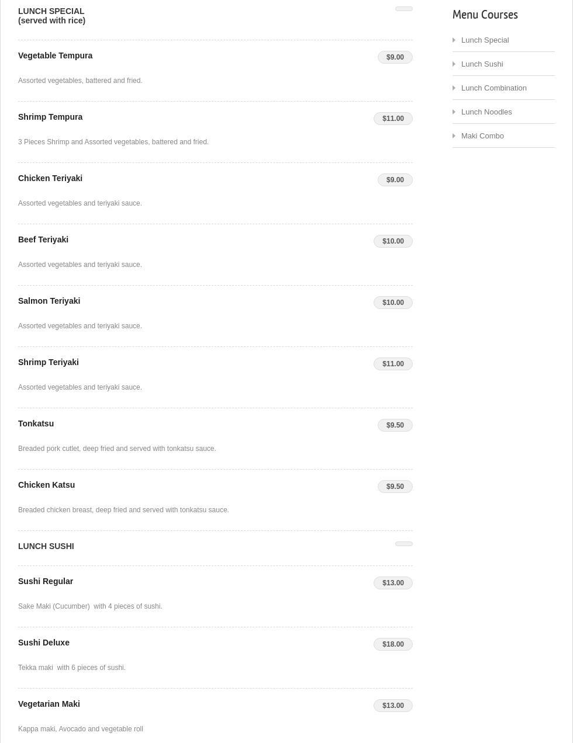Click the Vegetarian Maki item title
The width and height of the screenshot is (573, 743).
click(x=49, y=704)
